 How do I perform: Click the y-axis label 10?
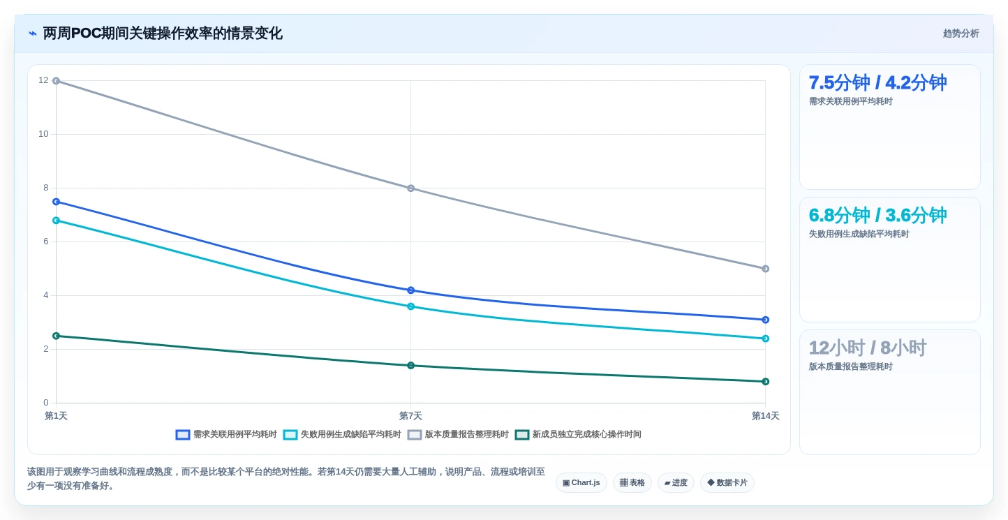pyautogui.click(x=43, y=134)
